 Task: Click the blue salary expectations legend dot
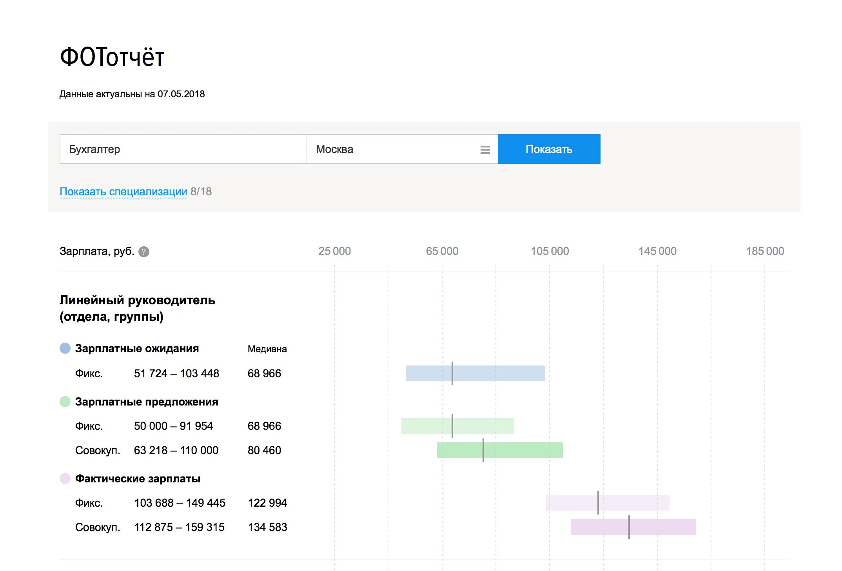[65, 348]
